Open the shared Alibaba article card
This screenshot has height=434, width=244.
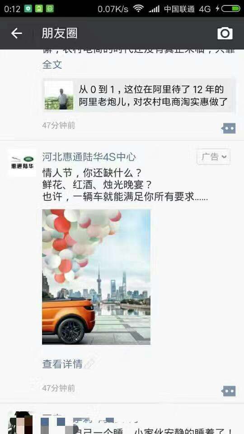click(139, 95)
